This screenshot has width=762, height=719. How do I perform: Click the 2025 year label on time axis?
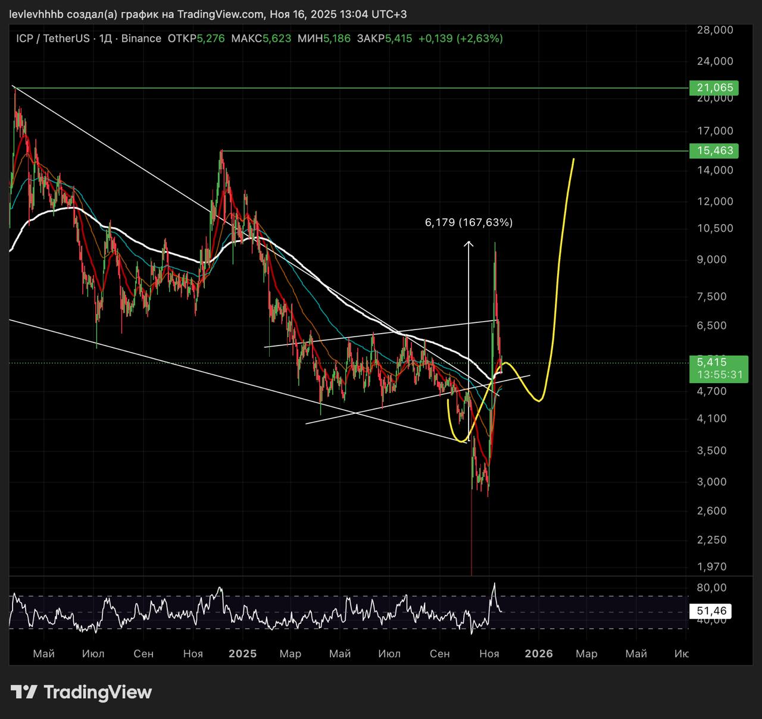click(243, 654)
